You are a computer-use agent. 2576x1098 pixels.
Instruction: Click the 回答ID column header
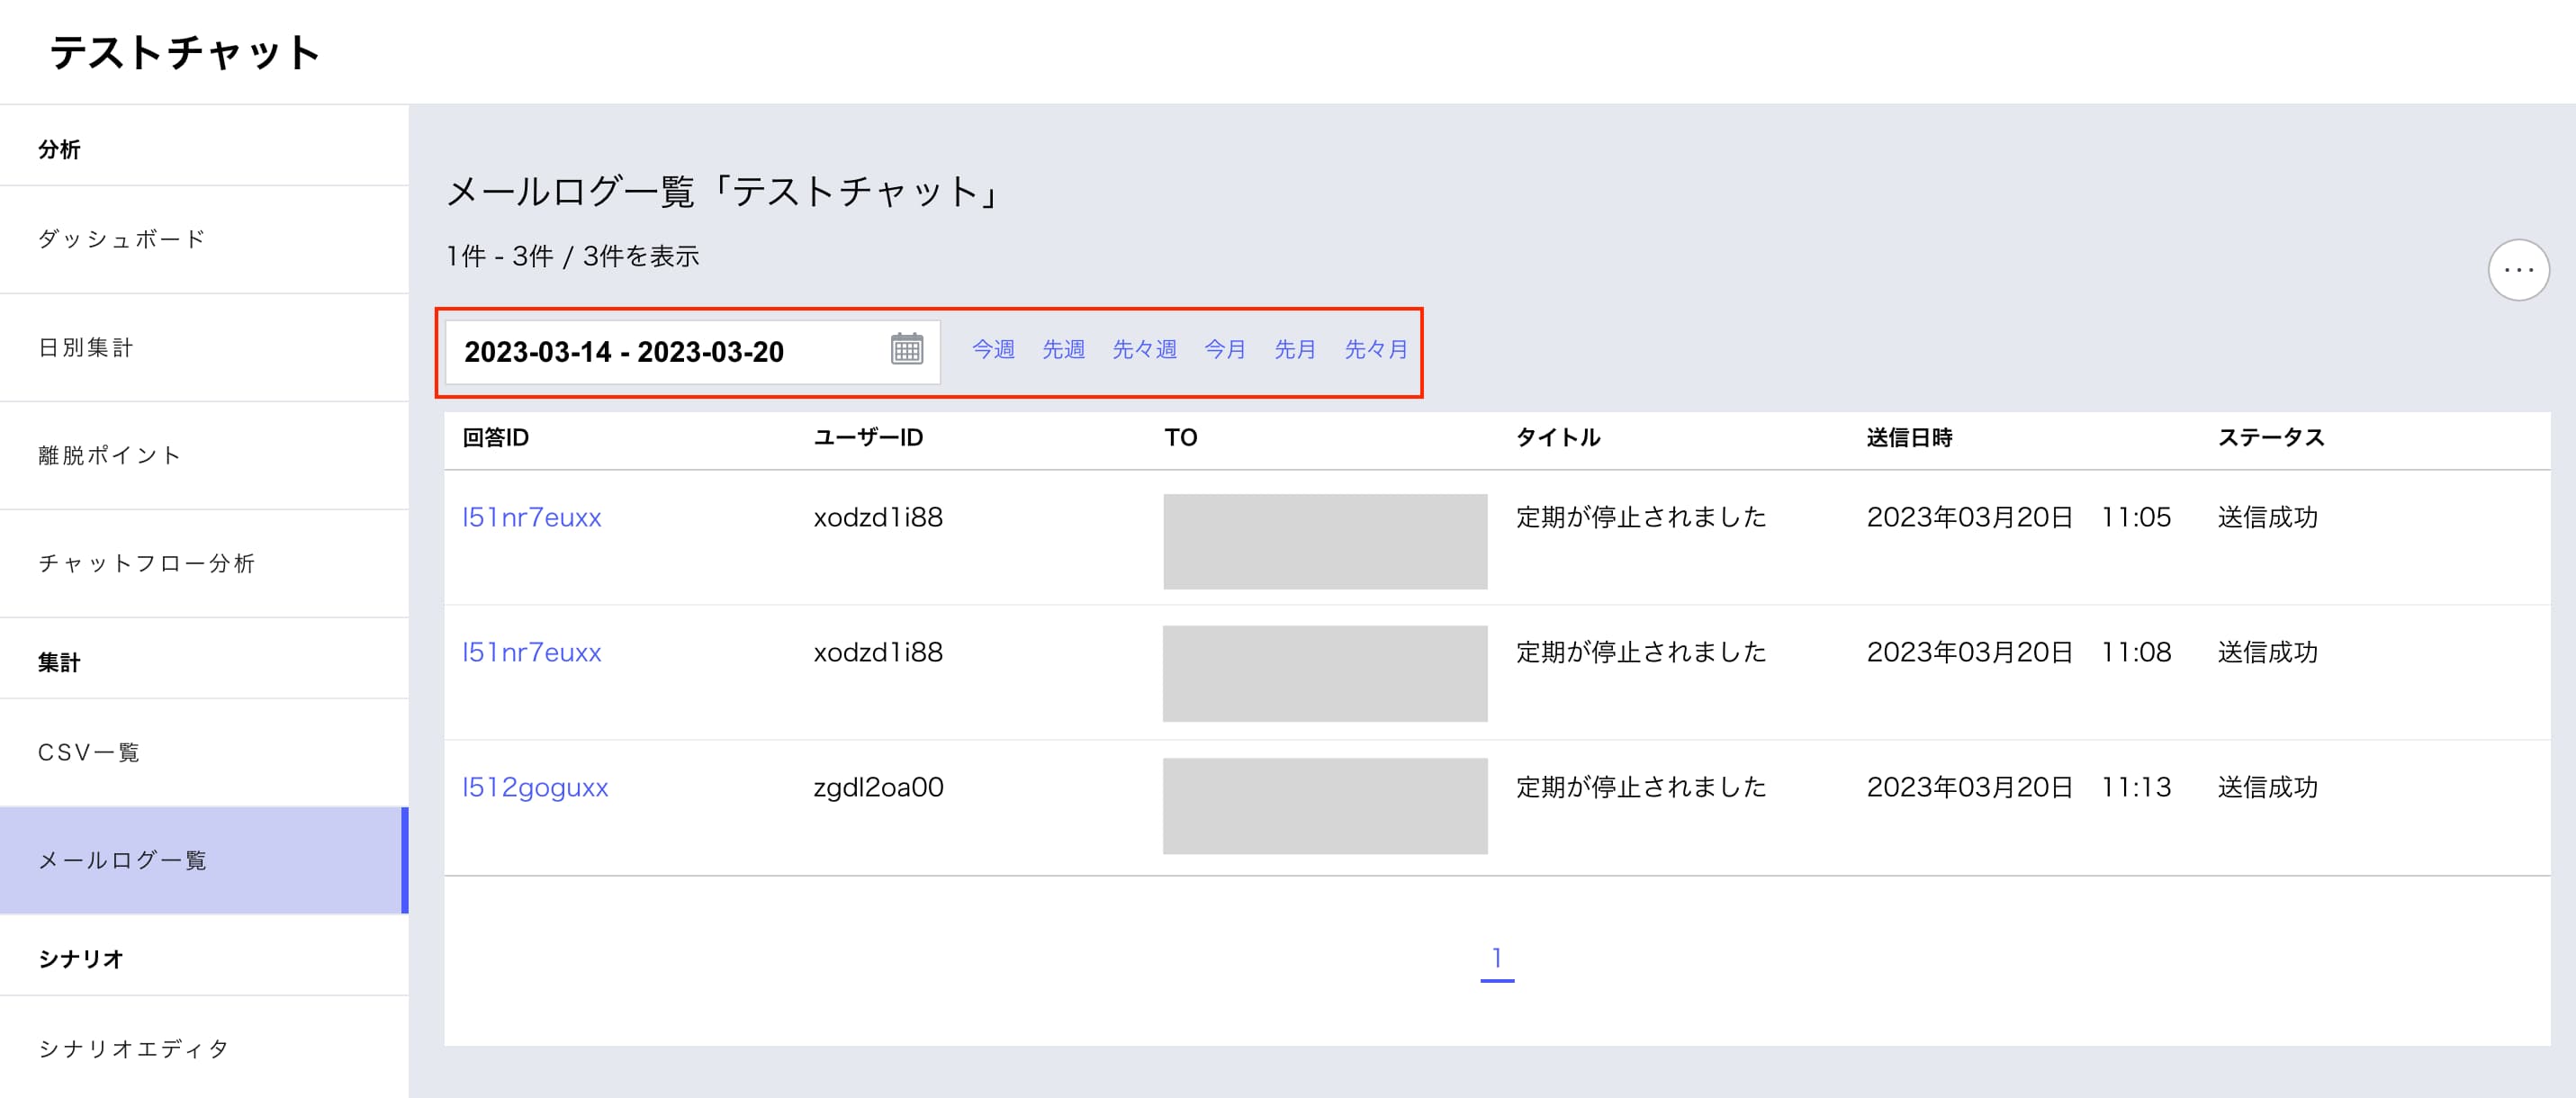(496, 438)
